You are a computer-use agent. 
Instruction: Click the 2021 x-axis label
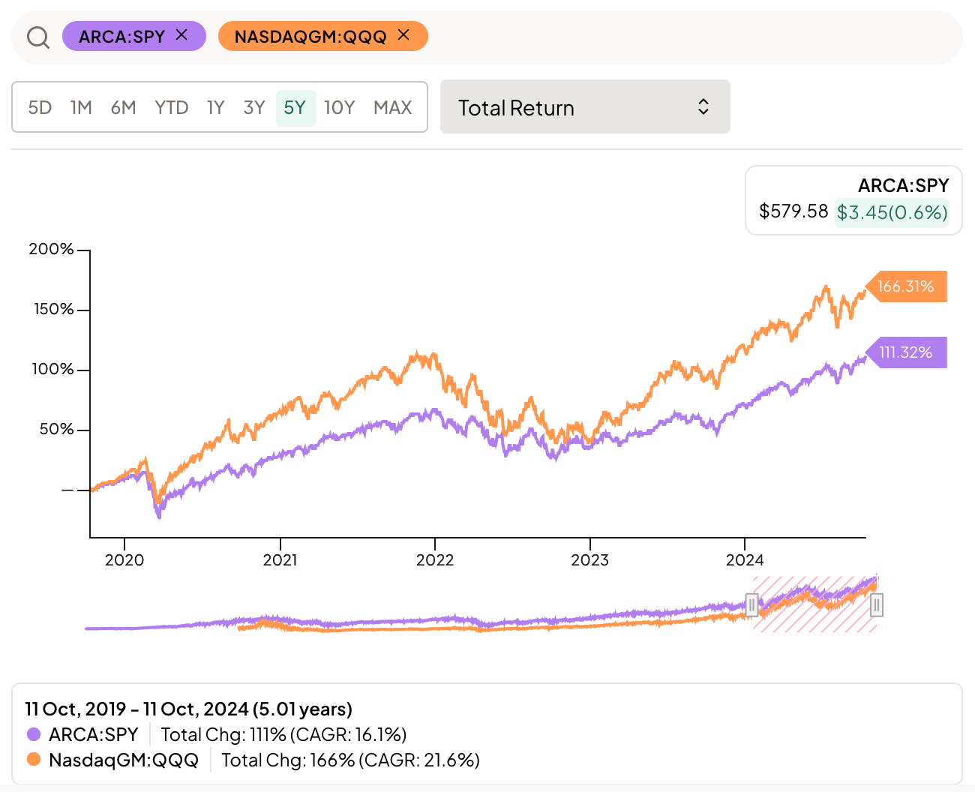tap(280, 560)
